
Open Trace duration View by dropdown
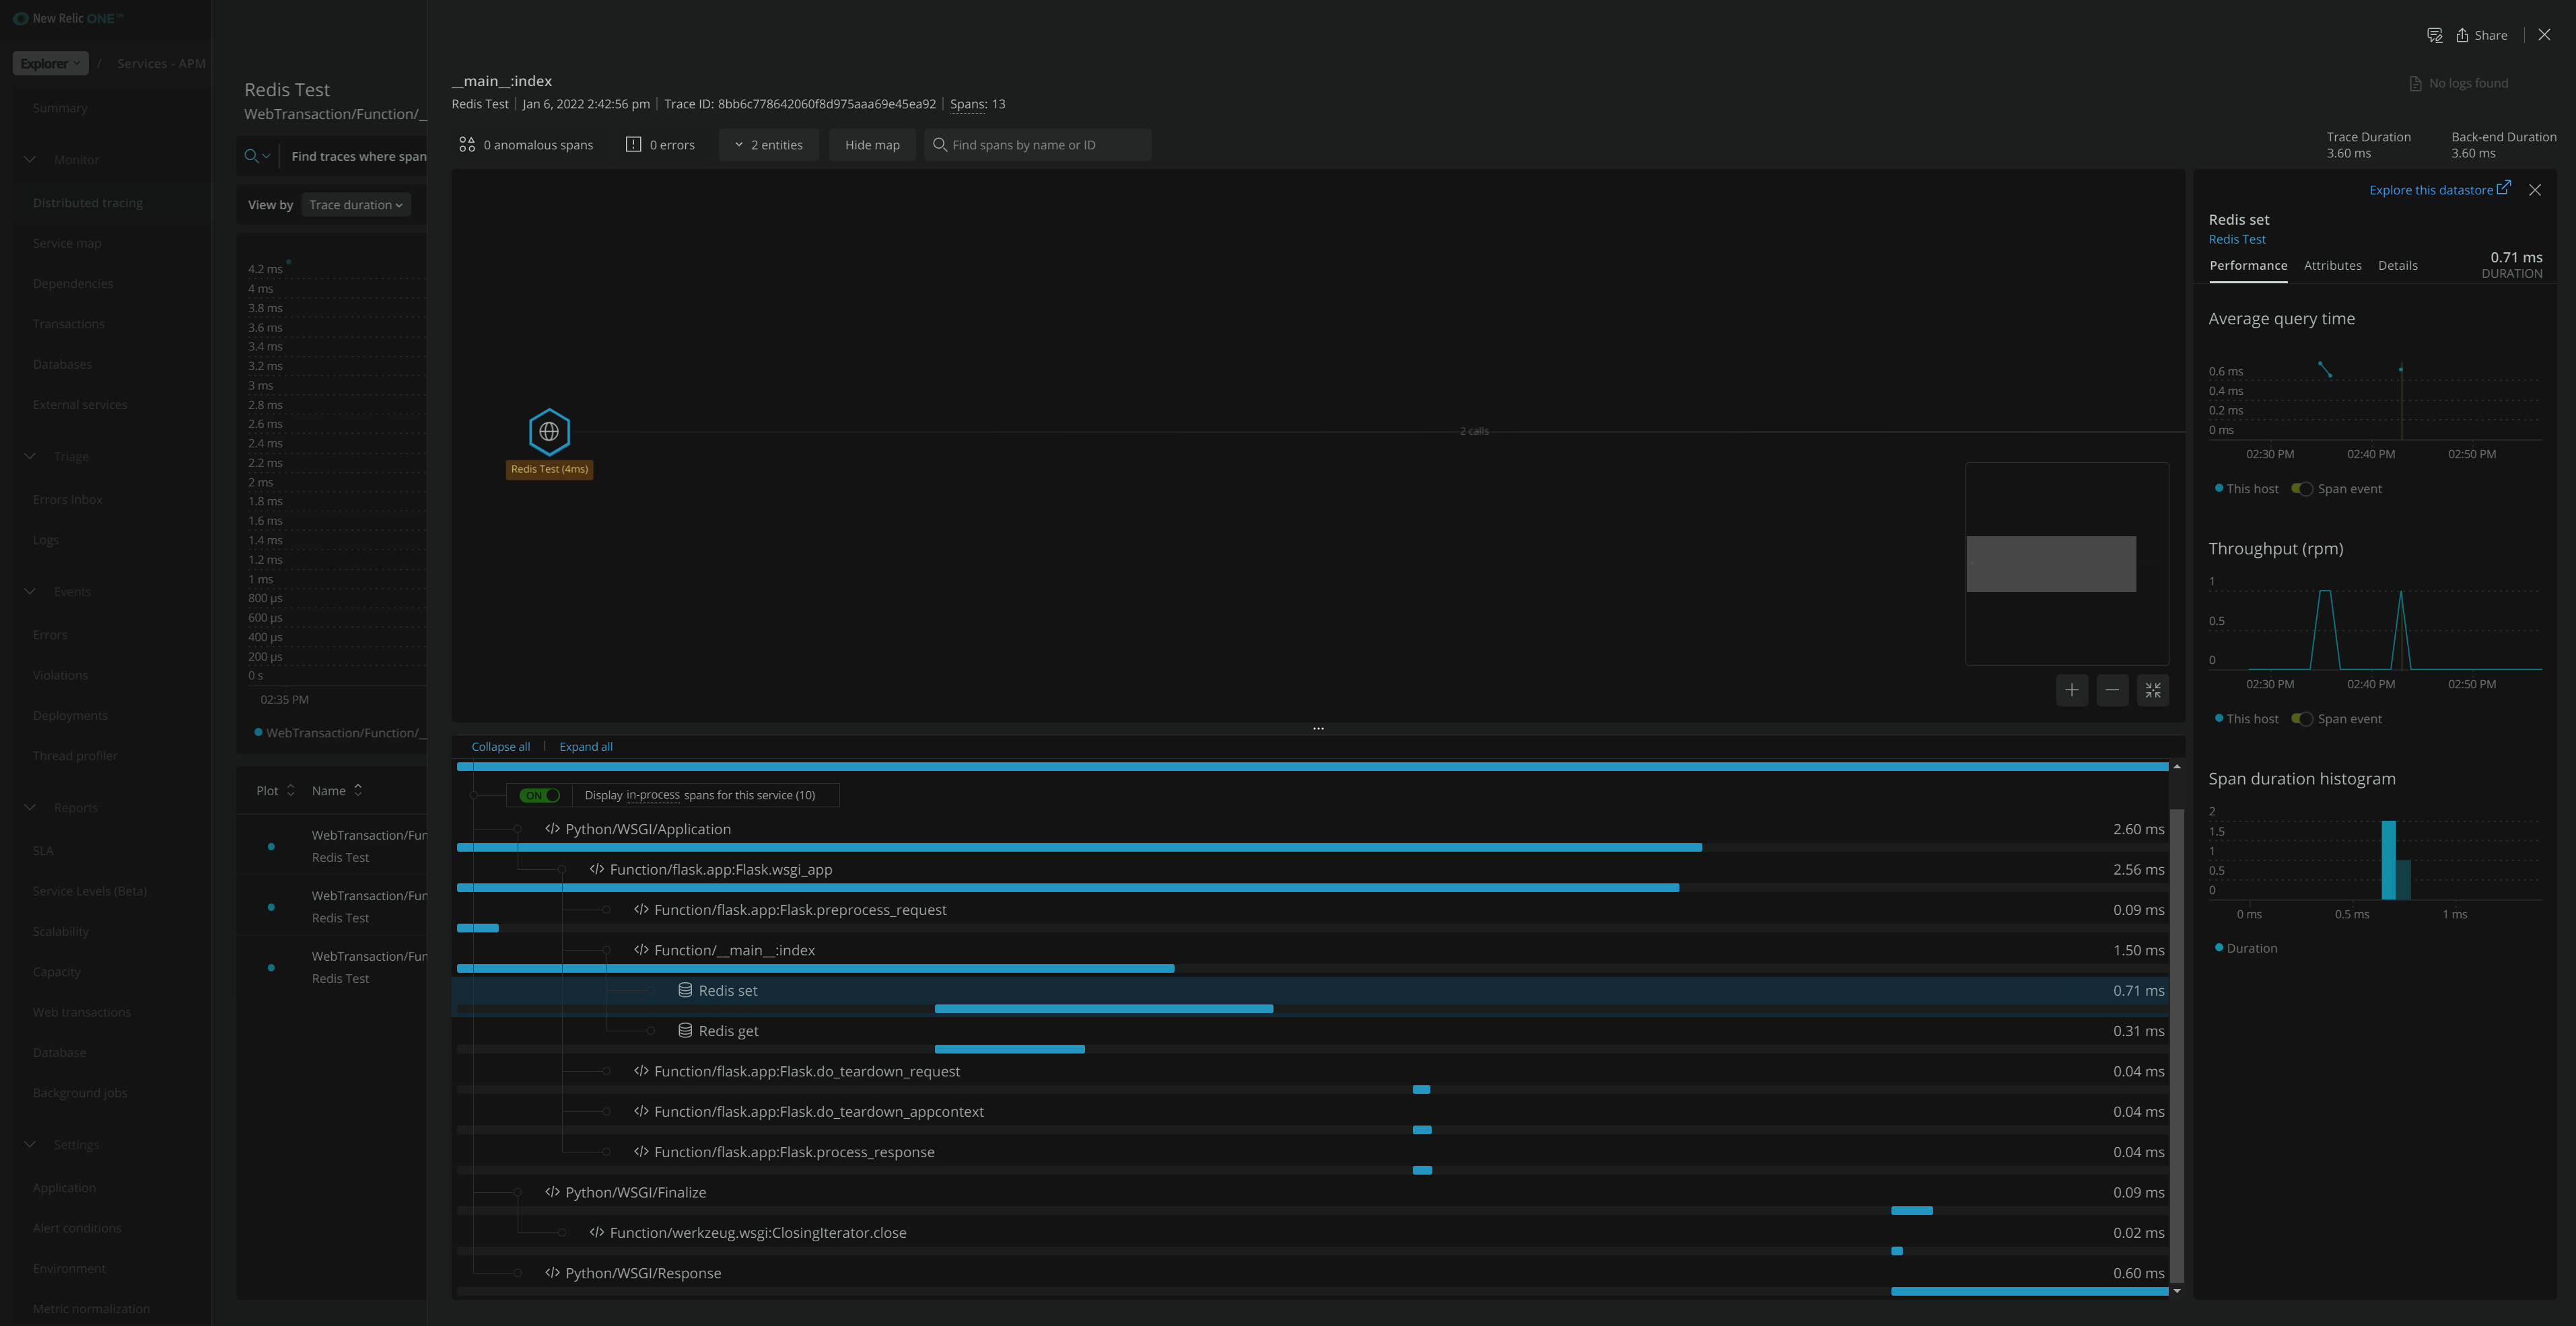coord(355,205)
